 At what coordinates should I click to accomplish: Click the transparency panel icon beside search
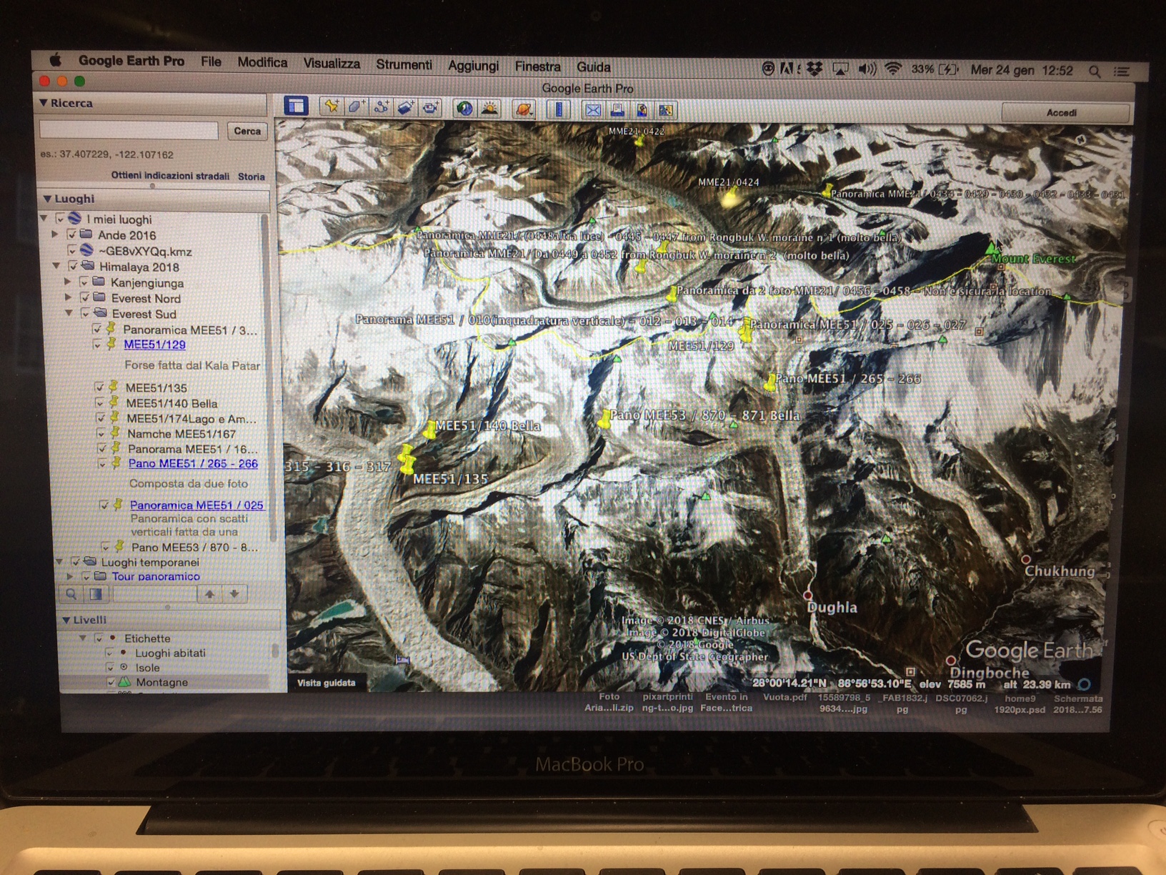[95, 593]
